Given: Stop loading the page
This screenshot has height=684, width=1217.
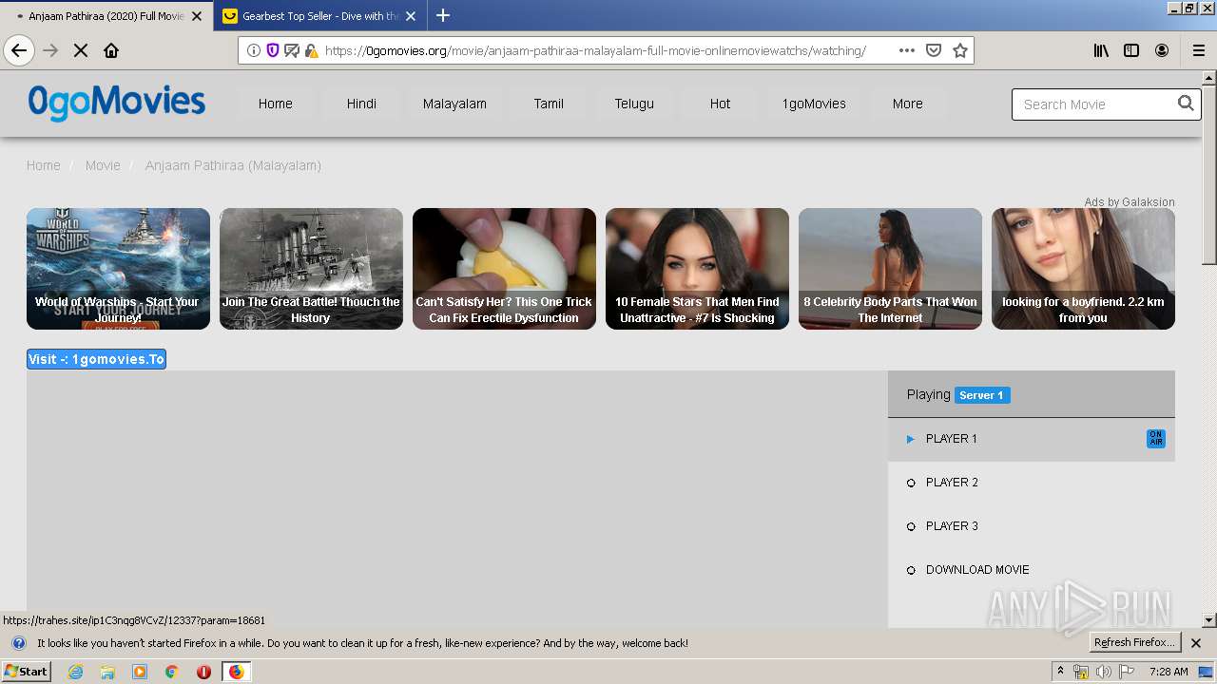Looking at the screenshot, I should (x=81, y=51).
